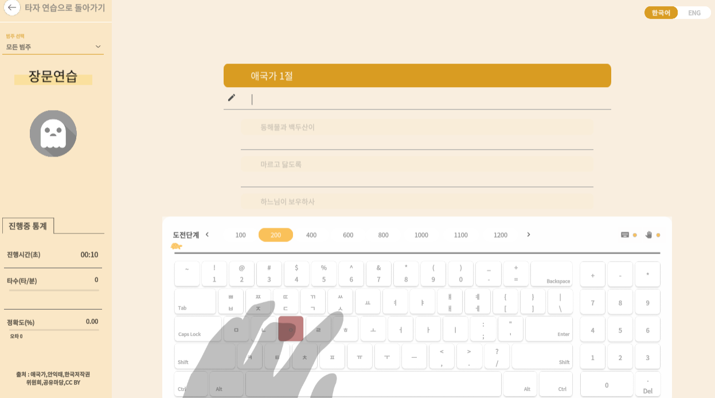
Task: Select challenge level 200
Action: [276, 235]
